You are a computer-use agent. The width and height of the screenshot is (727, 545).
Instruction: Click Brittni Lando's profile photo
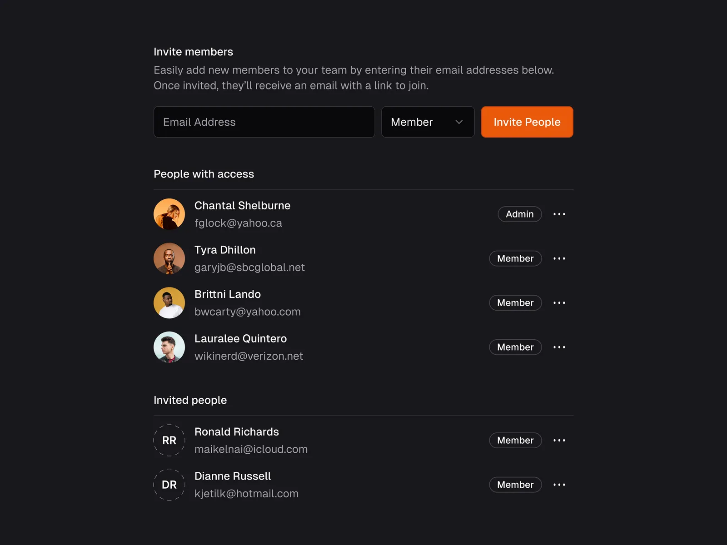pos(169,303)
